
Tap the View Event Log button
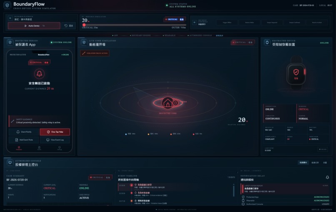(x=55, y=140)
